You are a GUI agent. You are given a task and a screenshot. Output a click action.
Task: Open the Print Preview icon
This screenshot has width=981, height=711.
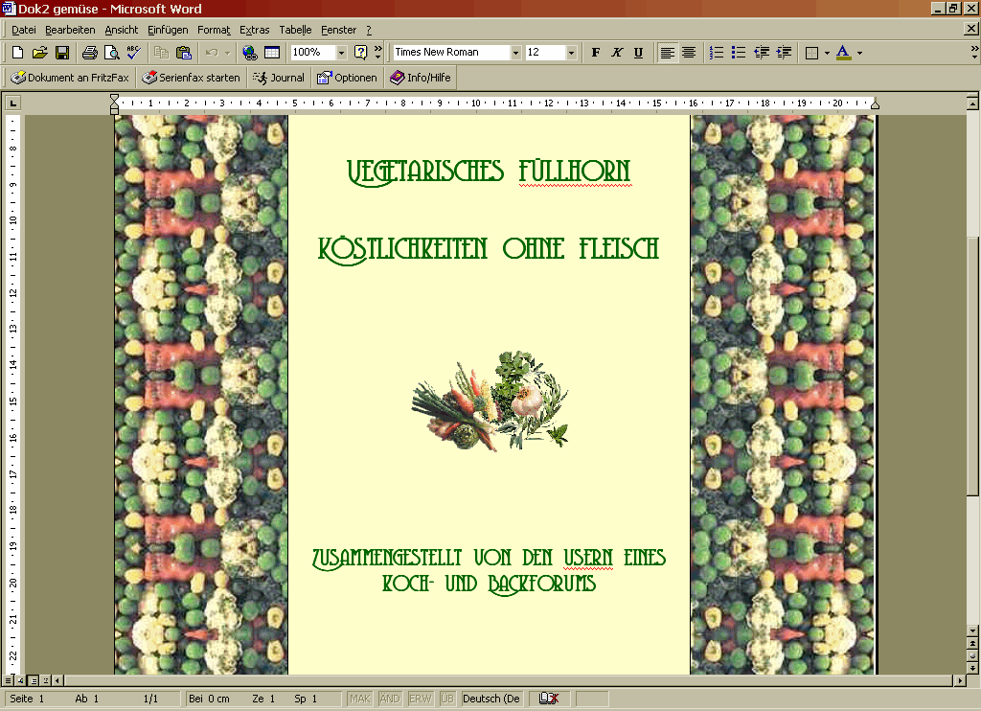coord(111,53)
